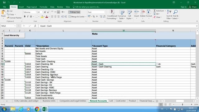The image size is (199, 112).
Task: Align text left
Action: [52, 16]
